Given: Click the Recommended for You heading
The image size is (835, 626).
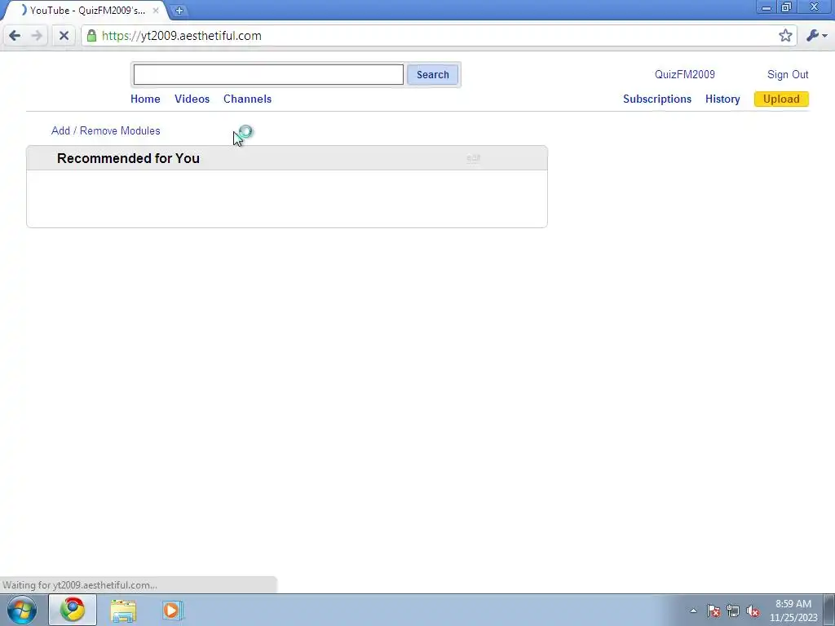Looking at the screenshot, I should (x=128, y=159).
